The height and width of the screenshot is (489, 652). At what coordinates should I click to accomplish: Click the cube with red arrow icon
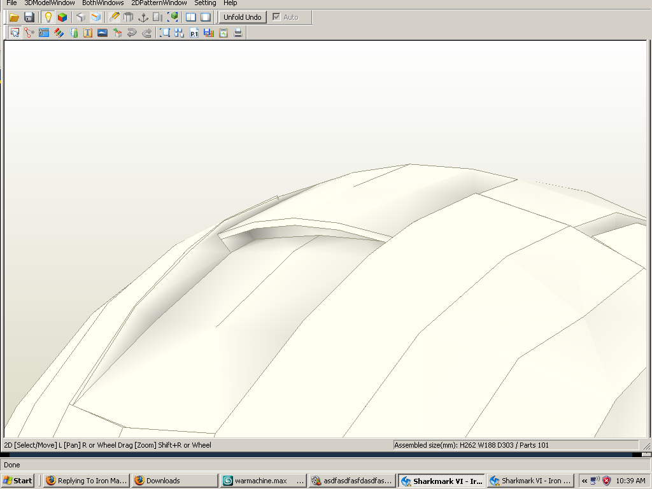(x=117, y=33)
